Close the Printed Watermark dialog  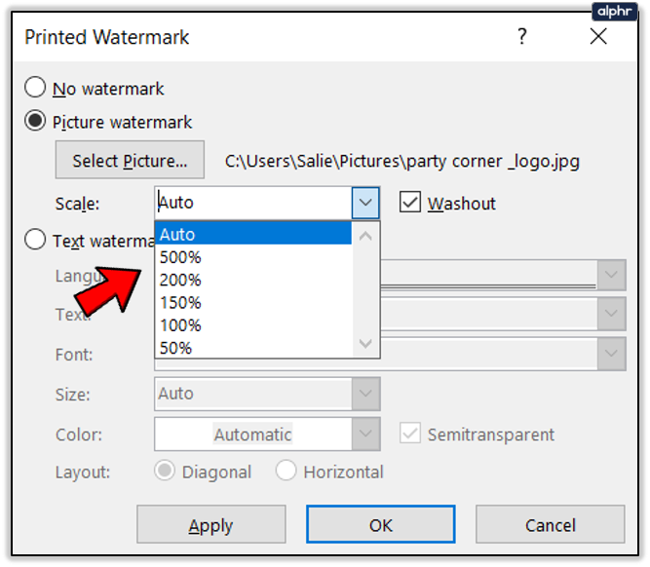[598, 37]
